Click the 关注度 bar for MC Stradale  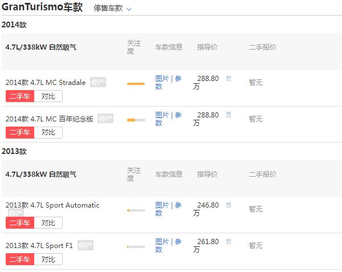click(136, 84)
